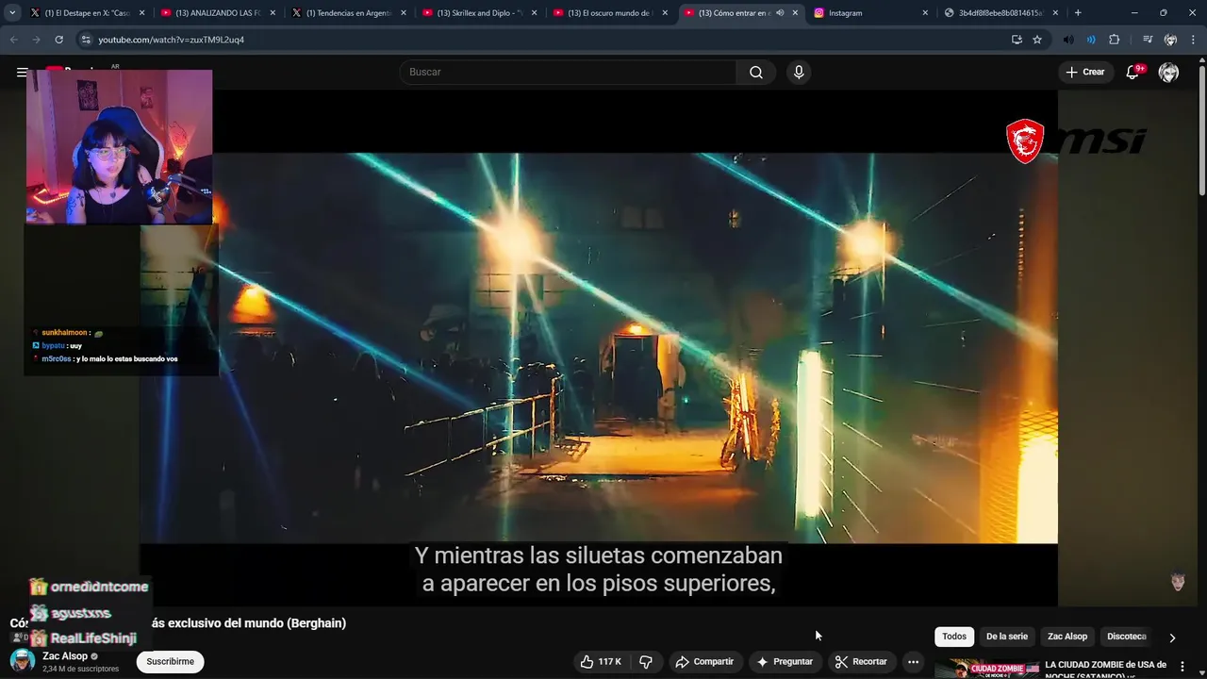Viewport: 1207px width, 679px height.
Task: Click the dark speaker extension icon
Action: (x=1067, y=40)
